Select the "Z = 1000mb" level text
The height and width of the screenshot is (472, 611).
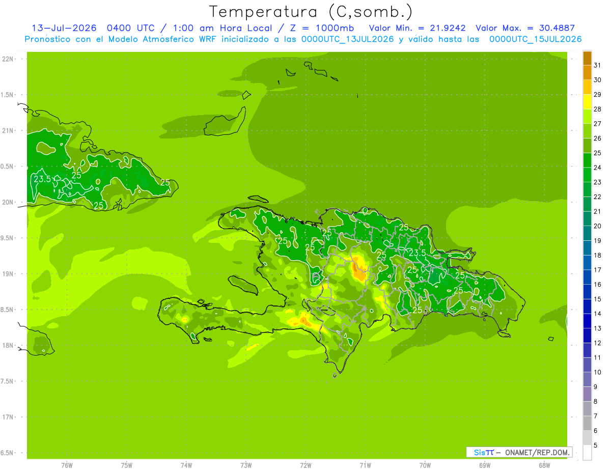[322, 28]
